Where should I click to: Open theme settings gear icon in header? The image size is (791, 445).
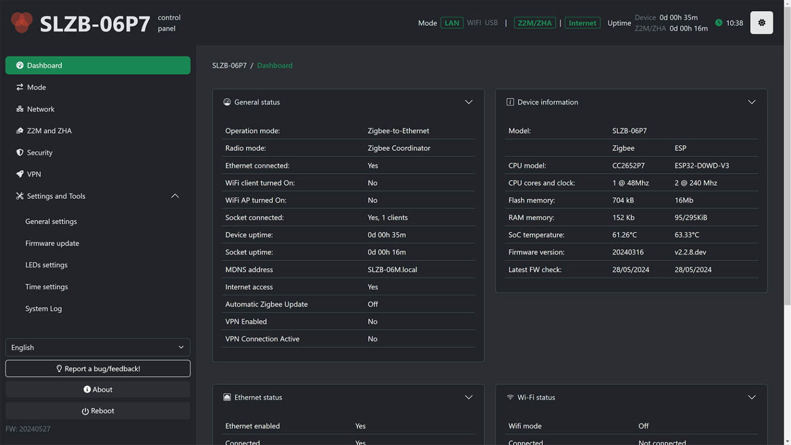(761, 23)
